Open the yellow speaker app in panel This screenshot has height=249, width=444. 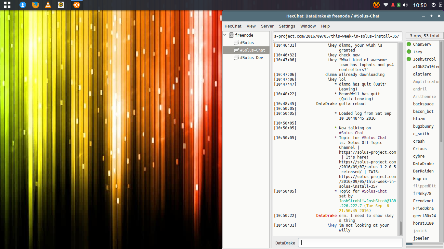tap(61, 5)
